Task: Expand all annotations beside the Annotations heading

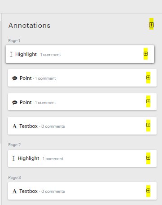Action: tap(151, 25)
